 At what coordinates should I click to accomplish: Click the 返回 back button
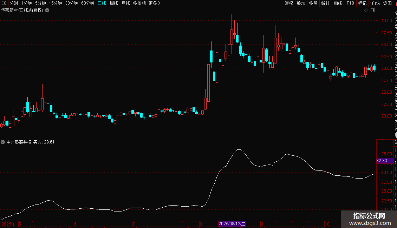(x=388, y=3)
